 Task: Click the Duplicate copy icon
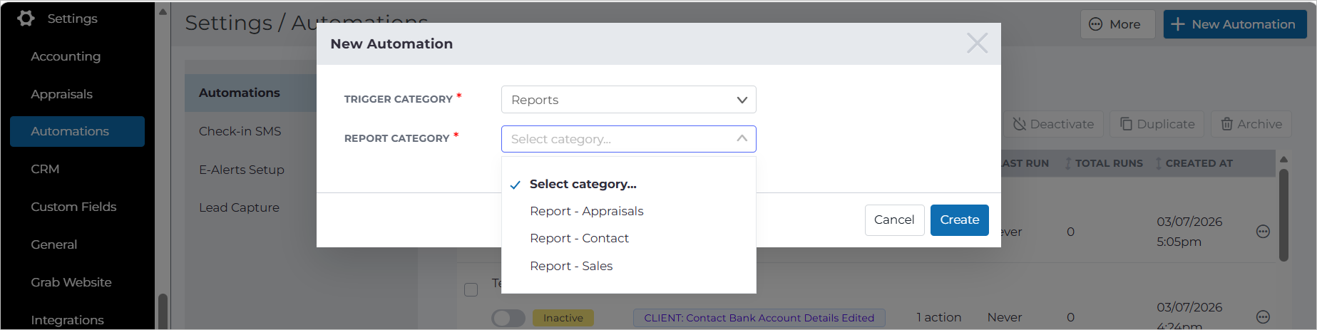[1127, 124]
